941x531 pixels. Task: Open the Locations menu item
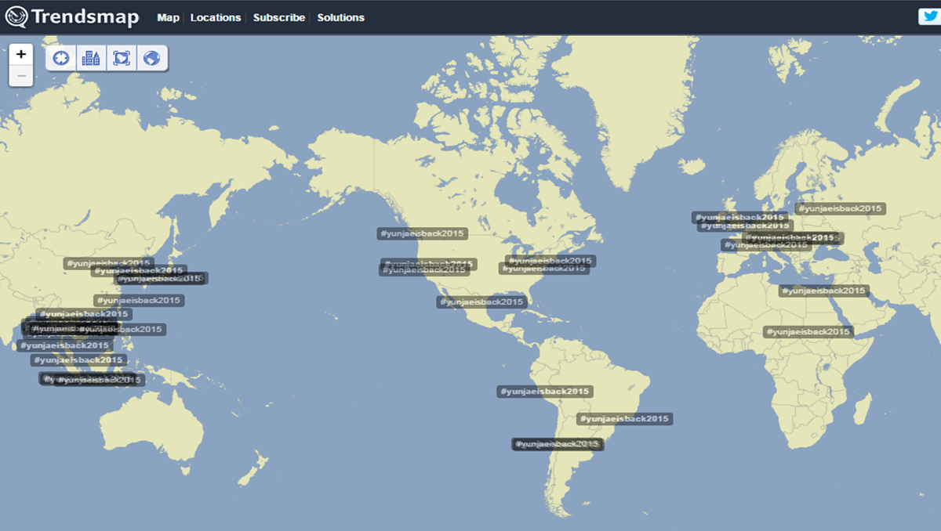[x=216, y=17]
